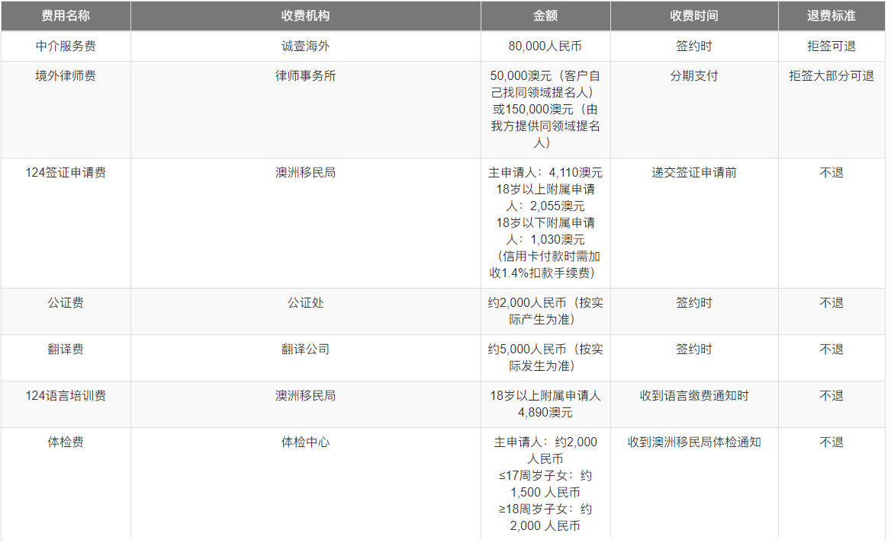Select the 体检费 cell
Viewport: 891px width, 546px height.
pos(66,483)
